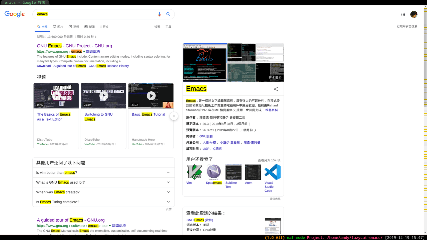The image size is (427, 240).
Task: Open 'GNU Emacs (软件)' result link
Action: tap(199, 220)
